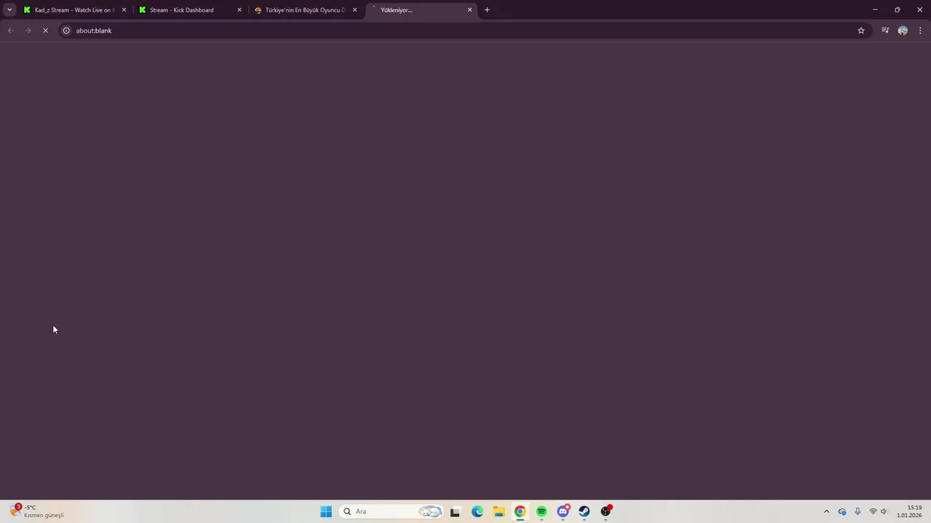This screenshot has height=523, width=931.
Task: Expand the hidden system tray icons chevron
Action: (x=826, y=511)
